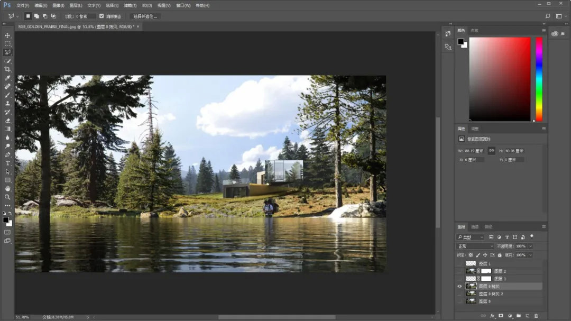This screenshot has width=571, height=321.
Task: Click the 选择并遮住 button
Action: tap(145, 16)
